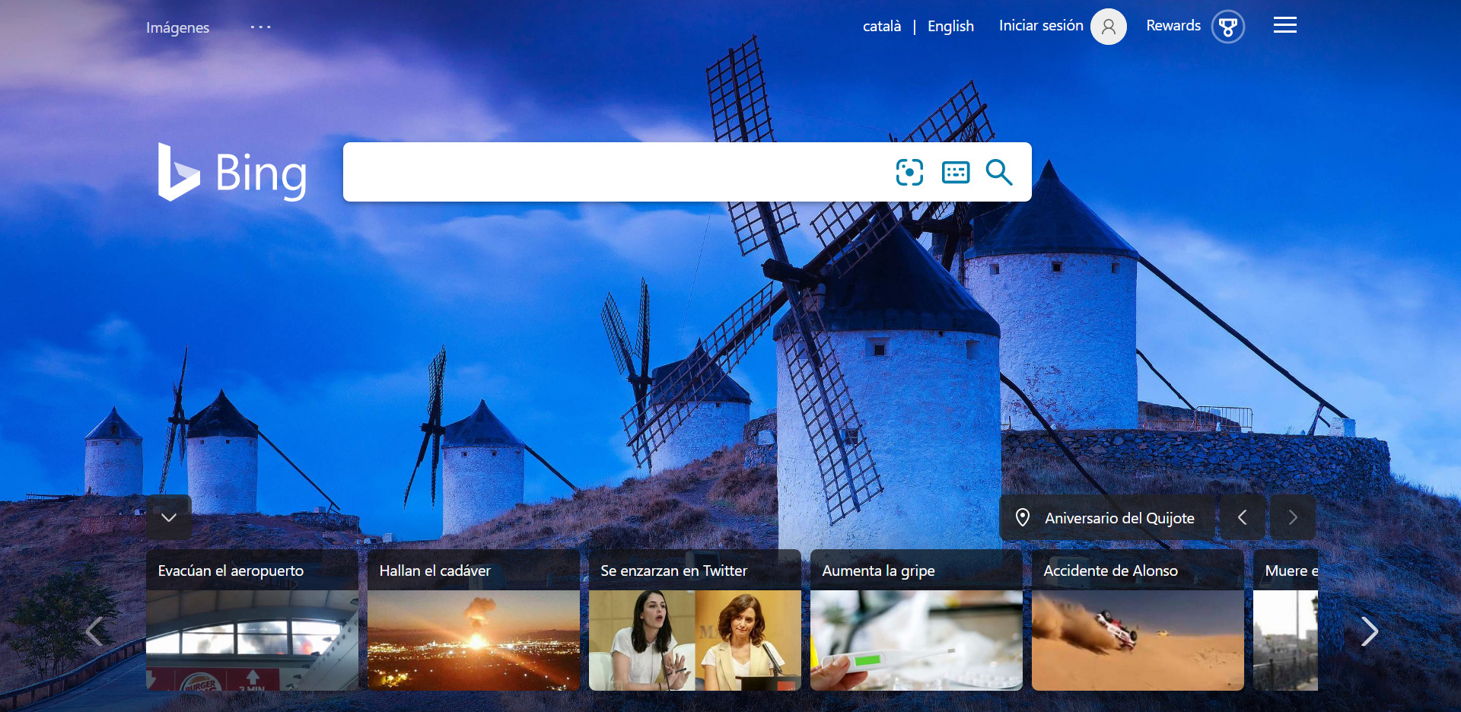Switch the page language to català
Screen dimensions: 1461x712
(x=882, y=26)
